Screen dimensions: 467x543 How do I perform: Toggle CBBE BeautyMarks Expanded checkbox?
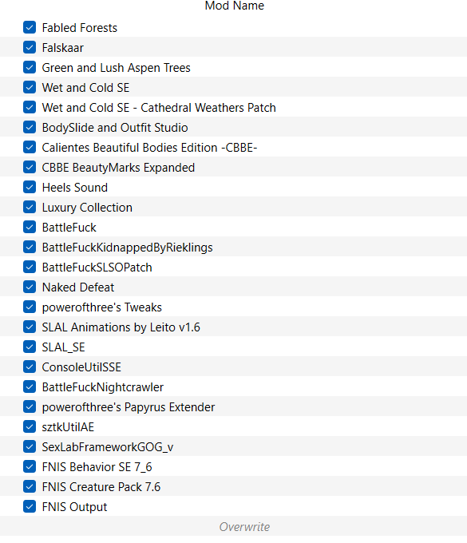[x=30, y=167]
